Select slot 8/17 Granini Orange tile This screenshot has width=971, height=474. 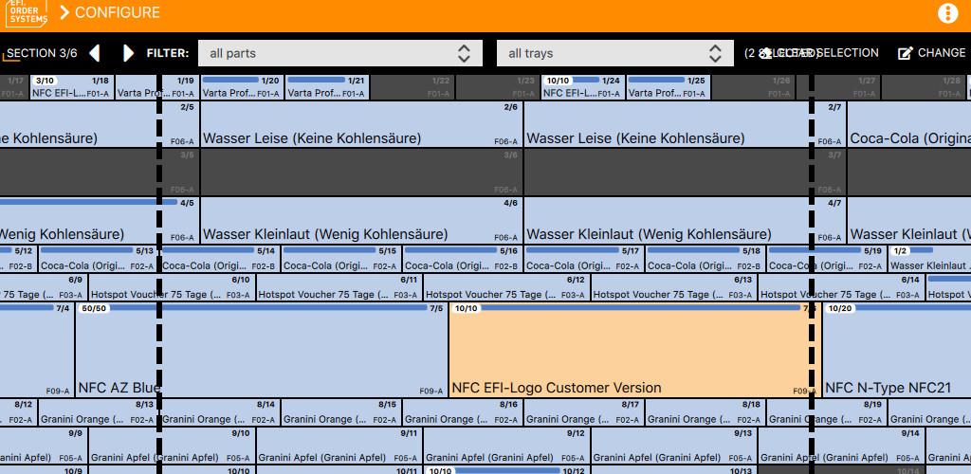click(x=583, y=412)
